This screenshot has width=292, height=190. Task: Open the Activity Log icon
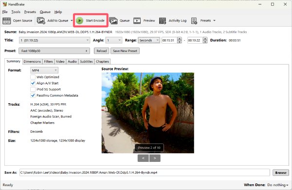coord(163,20)
